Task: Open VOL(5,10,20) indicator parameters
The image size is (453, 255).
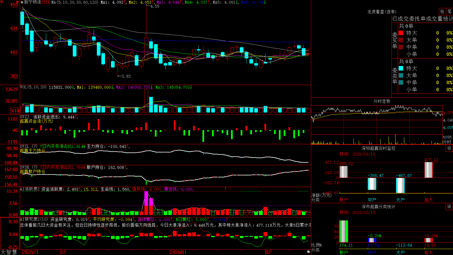Action: pyautogui.click(x=33, y=87)
